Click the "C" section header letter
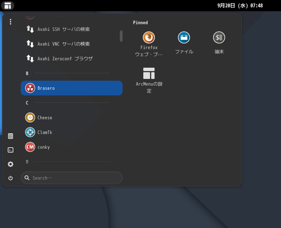The image size is (281, 228). click(27, 103)
